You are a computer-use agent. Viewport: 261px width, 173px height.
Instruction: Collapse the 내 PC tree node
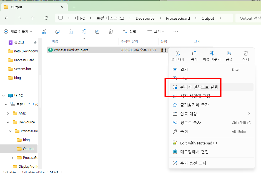pyautogui.click(x=4, y=96)
